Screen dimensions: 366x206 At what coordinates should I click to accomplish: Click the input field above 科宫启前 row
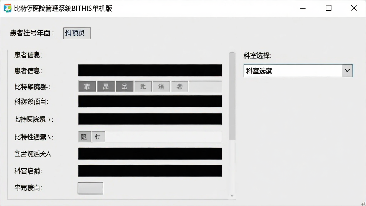point(150,153)
